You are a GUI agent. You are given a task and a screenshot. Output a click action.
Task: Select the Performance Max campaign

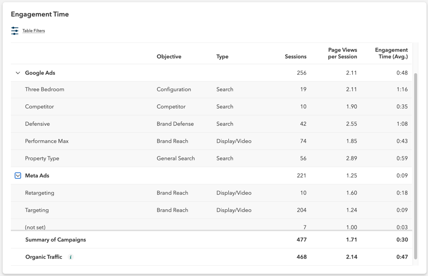[x=46, y=141]
